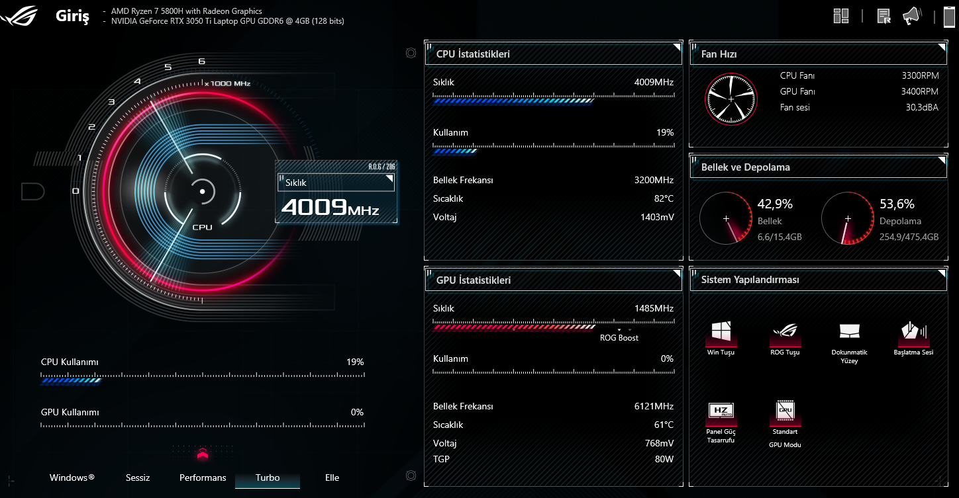Image resolution: width=959 pixels, height=498 pixels.
Task: Open the document icon marked with R
Action: coord(883,16)
